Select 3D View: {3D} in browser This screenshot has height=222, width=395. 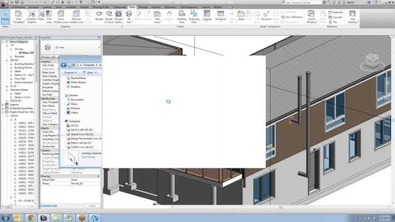coord(26,53)
